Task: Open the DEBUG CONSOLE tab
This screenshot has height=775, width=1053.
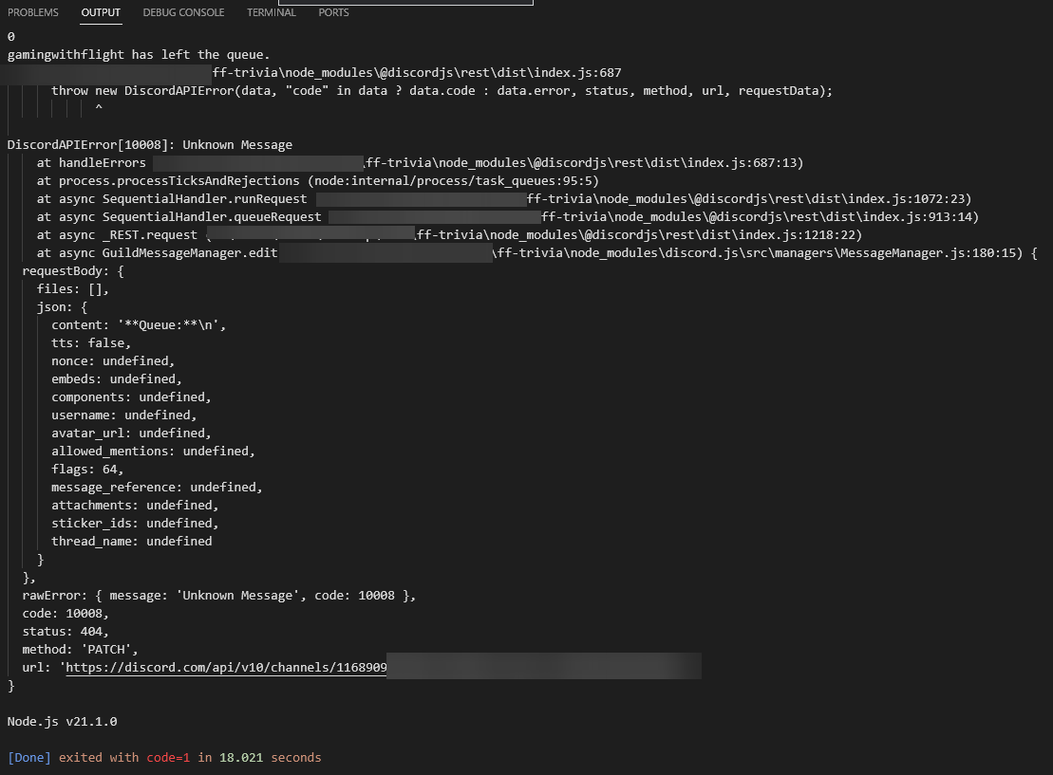Action: coord(183,12)
